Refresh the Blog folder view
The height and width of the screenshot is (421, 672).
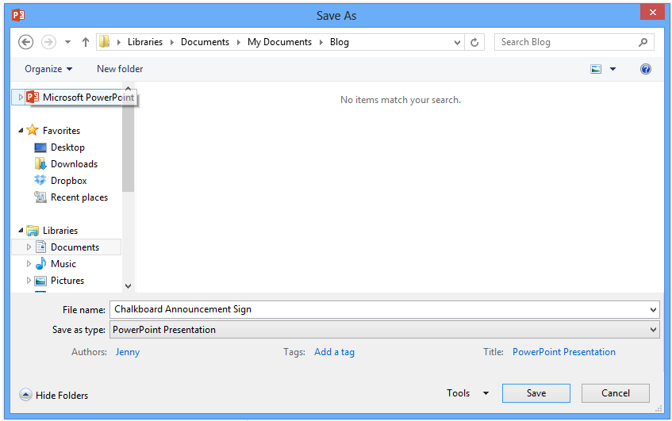[474, 42]
